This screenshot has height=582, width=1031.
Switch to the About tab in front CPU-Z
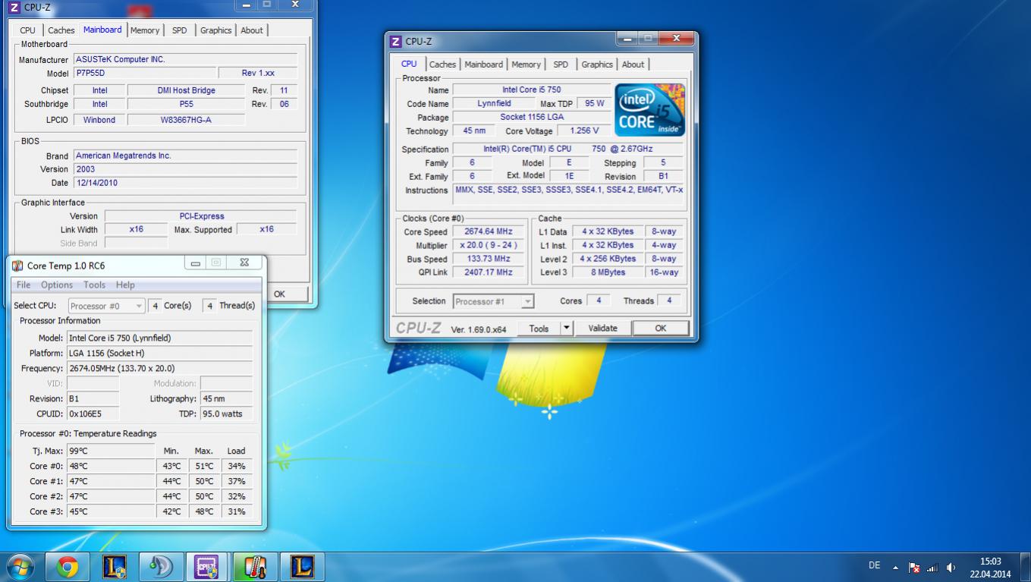click(633, 64)
